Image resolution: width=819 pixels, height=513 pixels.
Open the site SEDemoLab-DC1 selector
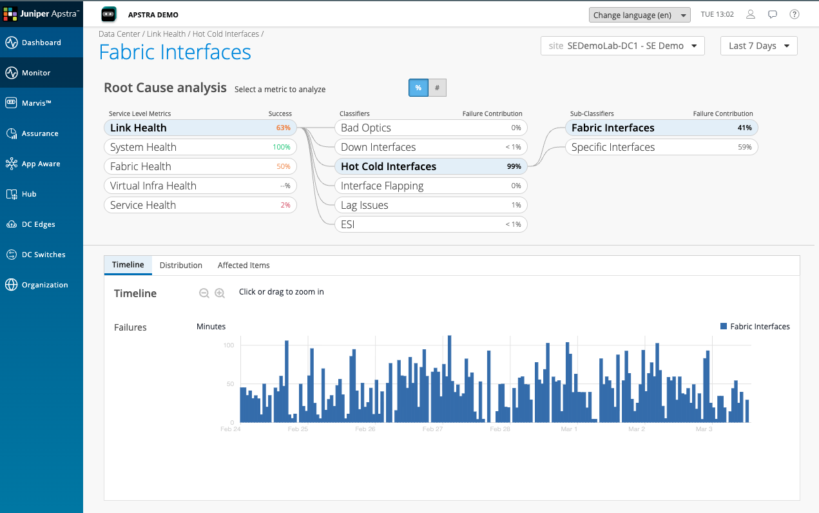pos(622,46)
